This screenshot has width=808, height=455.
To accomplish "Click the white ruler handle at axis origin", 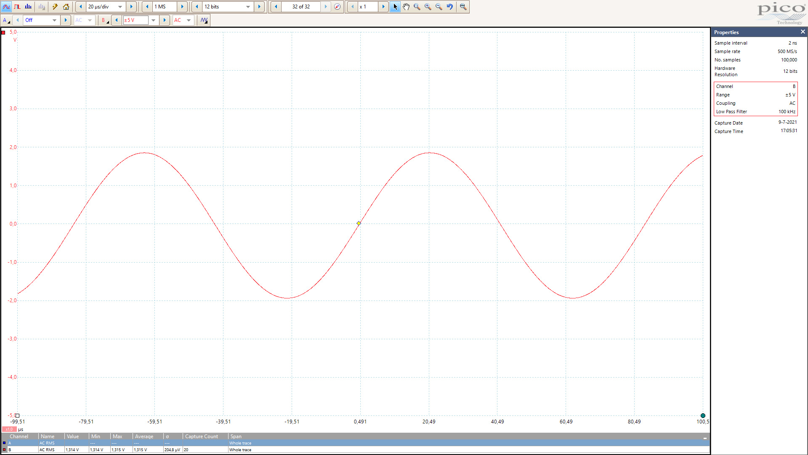I will [x=18, y=416].
